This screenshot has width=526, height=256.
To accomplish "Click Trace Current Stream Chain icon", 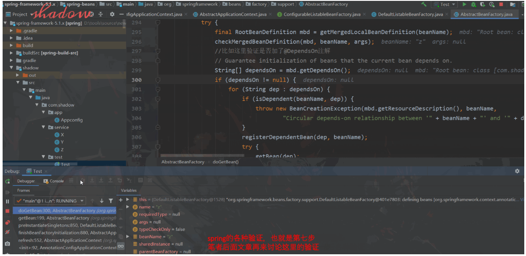I will (150, 180).
